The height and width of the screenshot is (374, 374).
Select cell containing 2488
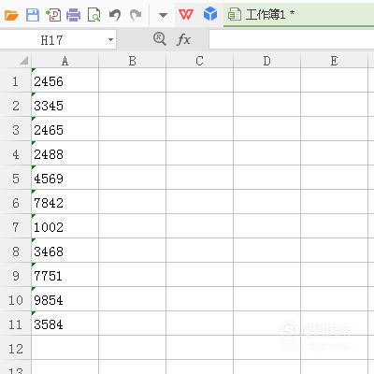65,154
